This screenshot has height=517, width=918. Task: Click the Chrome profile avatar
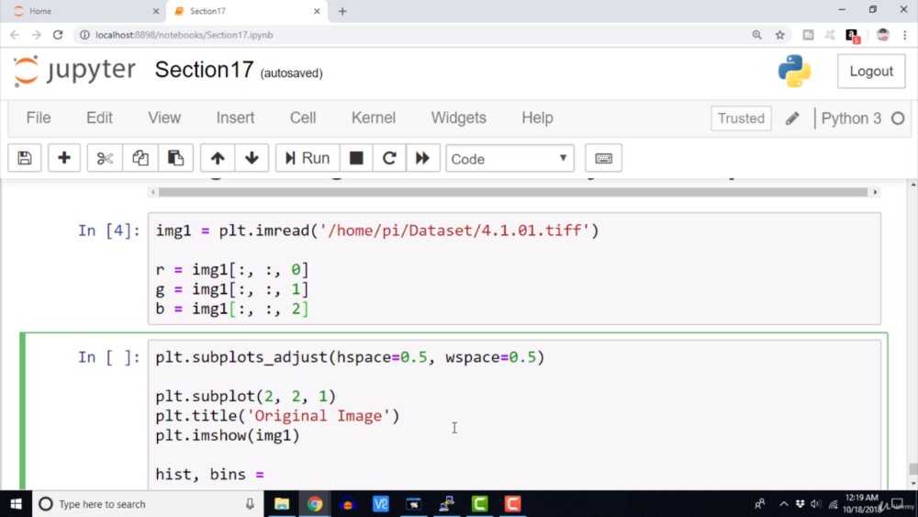[x=883, y=35]
